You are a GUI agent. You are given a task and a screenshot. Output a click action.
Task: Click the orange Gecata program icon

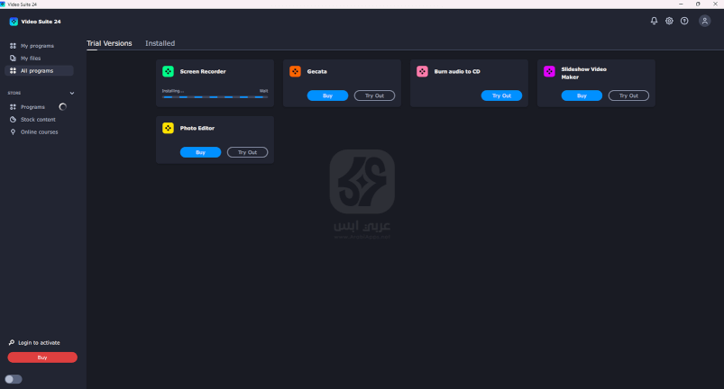coord(295,71)
